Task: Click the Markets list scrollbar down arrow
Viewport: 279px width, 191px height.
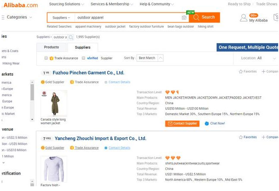Action: [x=32, y=119]
